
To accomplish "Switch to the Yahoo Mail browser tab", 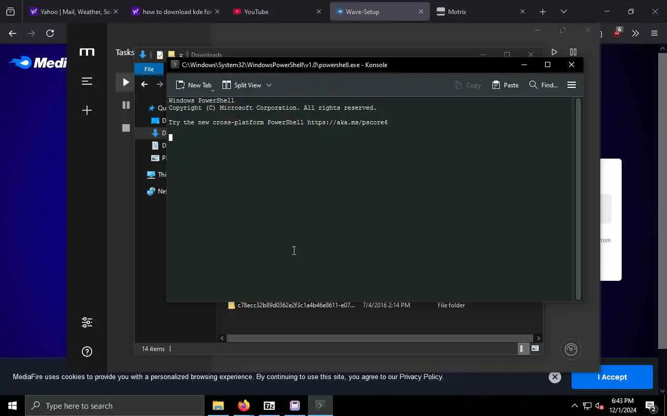I will 73,11.
